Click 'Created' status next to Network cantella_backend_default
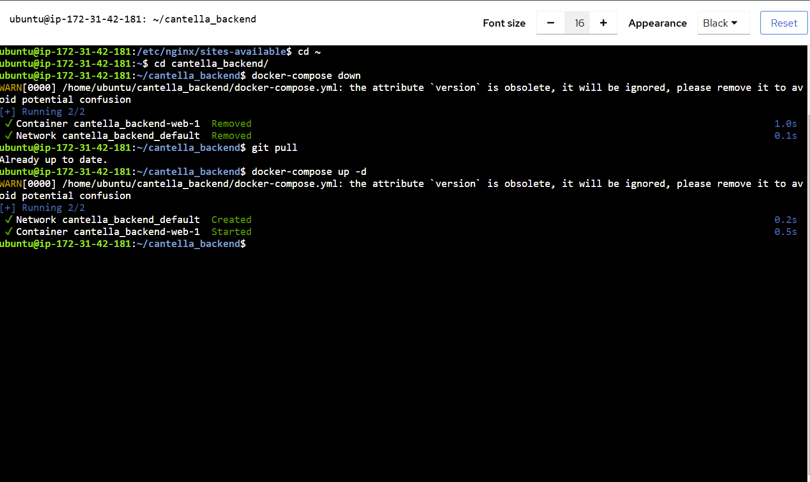This screenshot has width=810, height=482. [231, 220]
